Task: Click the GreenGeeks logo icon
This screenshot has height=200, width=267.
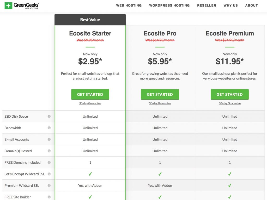Action: point(8,5)
